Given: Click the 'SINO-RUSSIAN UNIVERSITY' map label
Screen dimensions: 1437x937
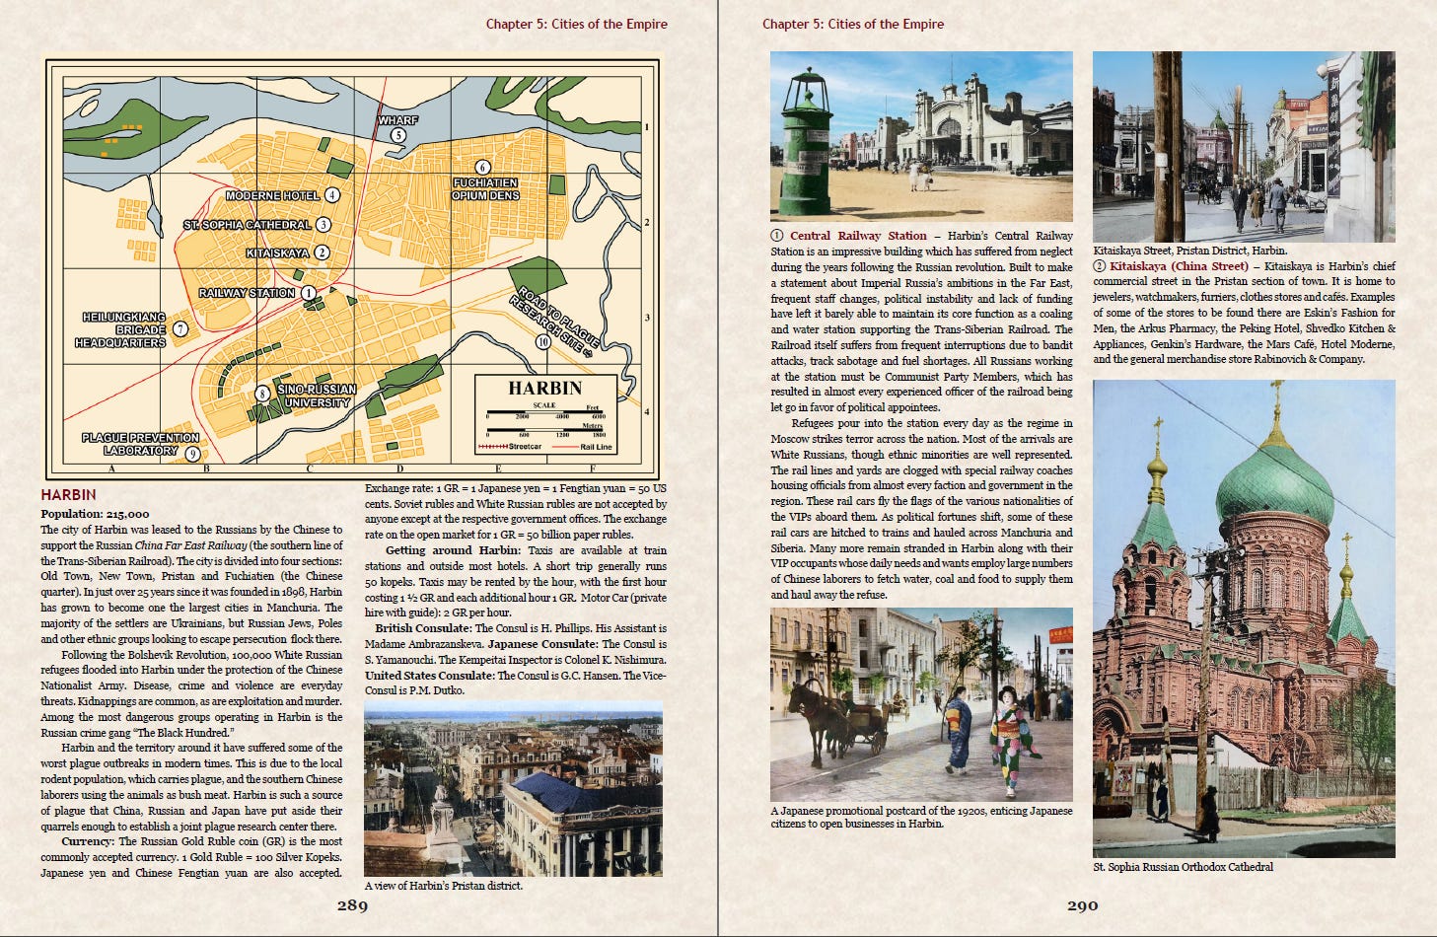Looking at the screenshot, I should [x=317, y=396].
